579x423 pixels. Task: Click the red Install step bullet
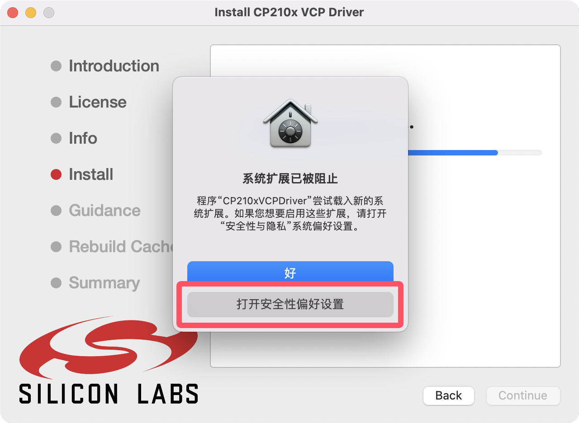point(56,174)
